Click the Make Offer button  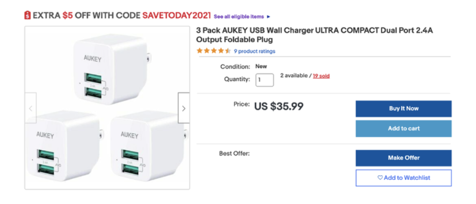click(x=403, y=158)
